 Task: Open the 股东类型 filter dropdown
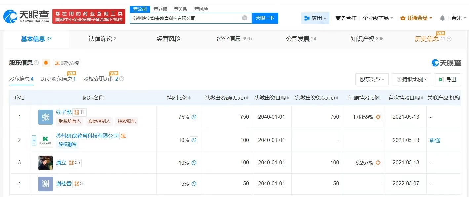tap(372, 79)
